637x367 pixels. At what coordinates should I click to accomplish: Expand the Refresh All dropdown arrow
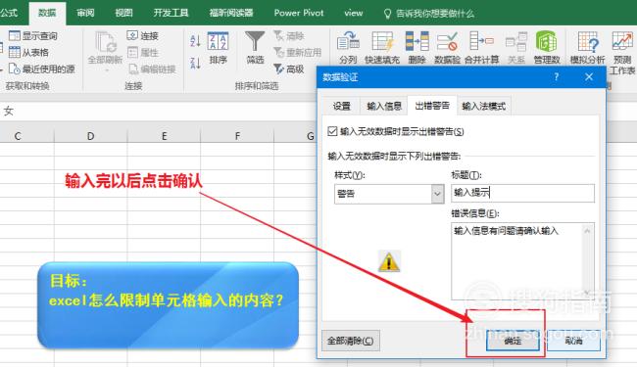click(x=107, y=70)
